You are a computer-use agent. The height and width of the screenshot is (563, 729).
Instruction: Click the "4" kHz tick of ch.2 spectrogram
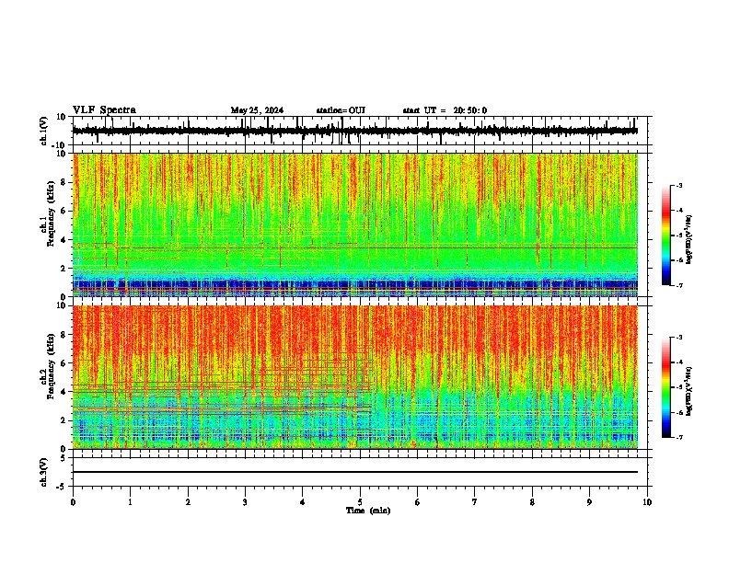[x=64, y=392]
